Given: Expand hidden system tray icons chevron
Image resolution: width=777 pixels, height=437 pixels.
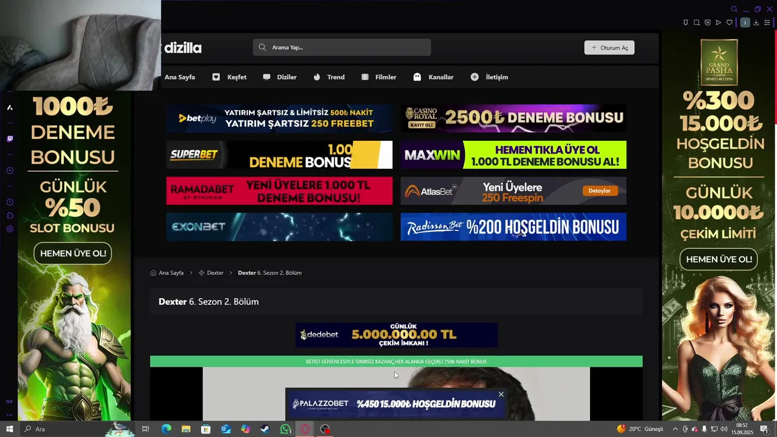Looking at the screenshot, I should point(675,429).
